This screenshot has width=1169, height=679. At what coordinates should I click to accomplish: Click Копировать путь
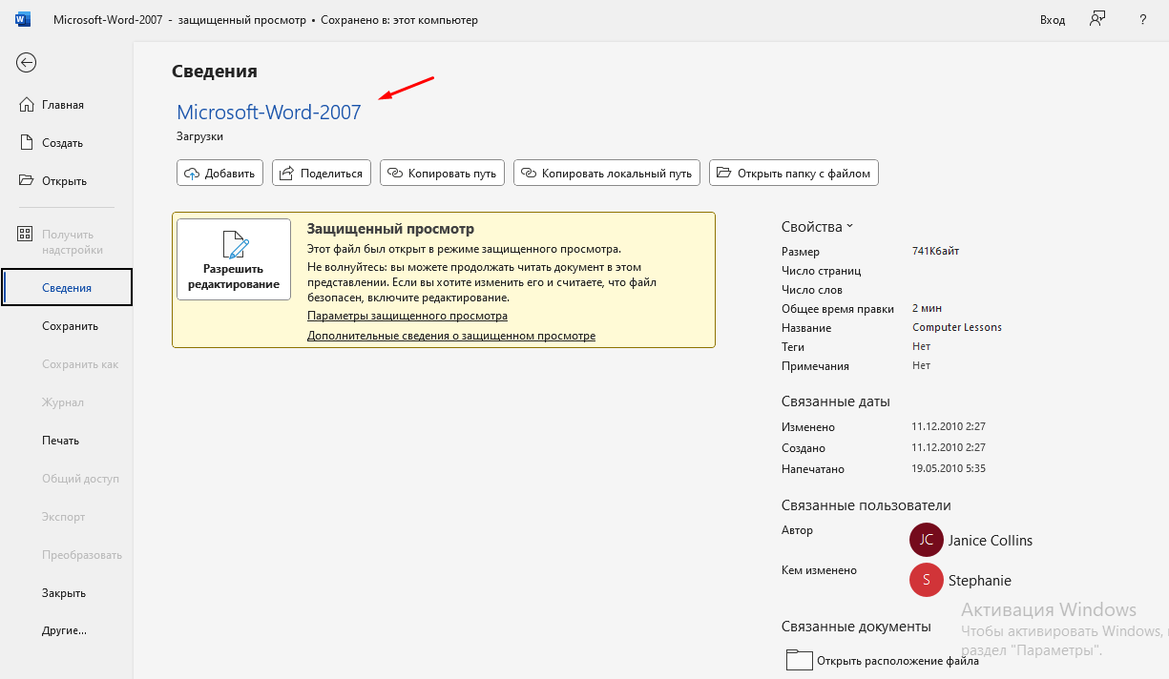[443, 173]
